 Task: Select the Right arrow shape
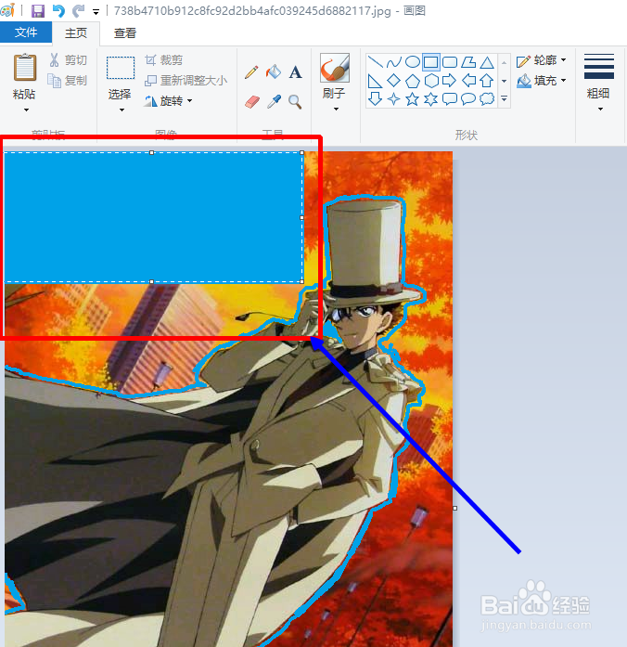[449, 81]
